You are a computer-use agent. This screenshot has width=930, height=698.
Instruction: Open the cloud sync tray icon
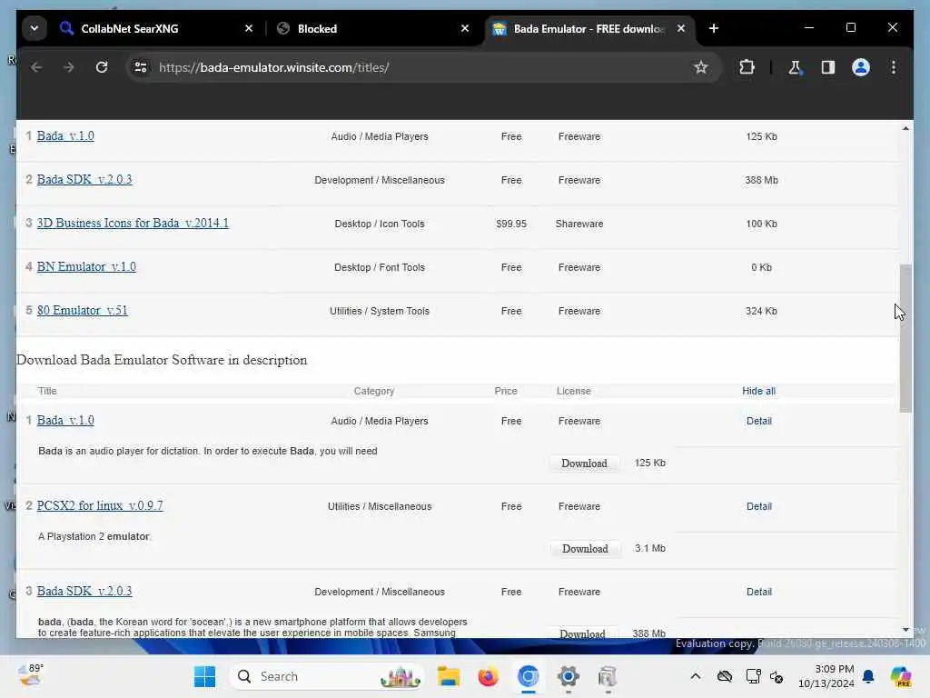(x=724, y=676)
